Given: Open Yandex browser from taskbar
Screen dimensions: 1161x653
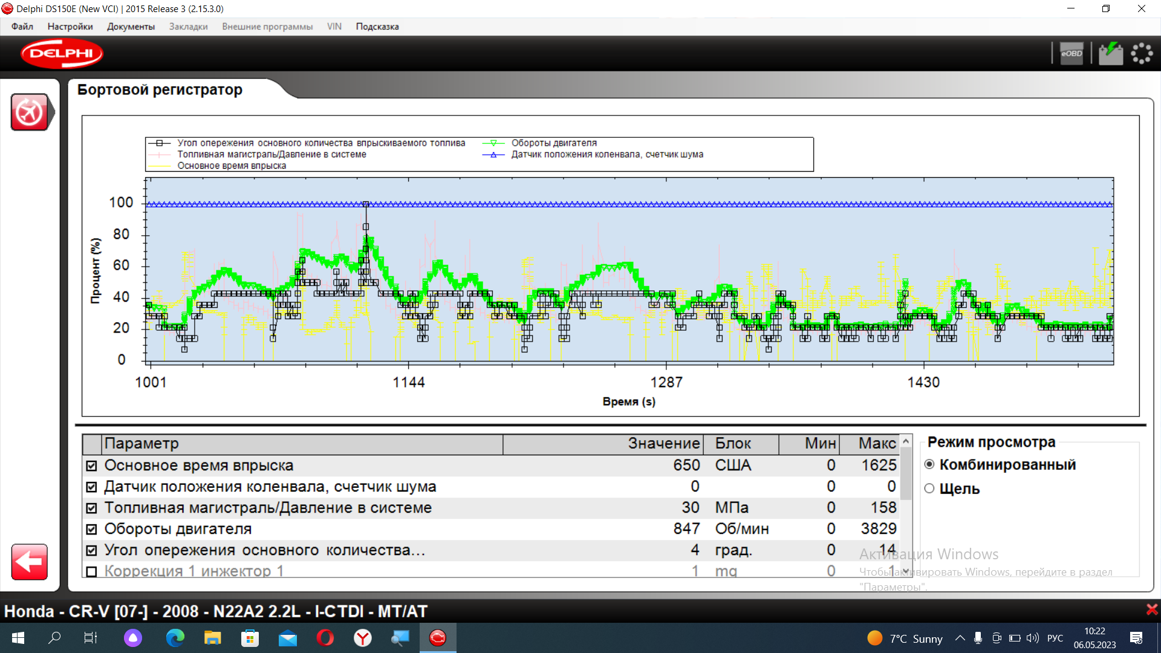Looking at the screenshot, I should click(x=363, y=638).
